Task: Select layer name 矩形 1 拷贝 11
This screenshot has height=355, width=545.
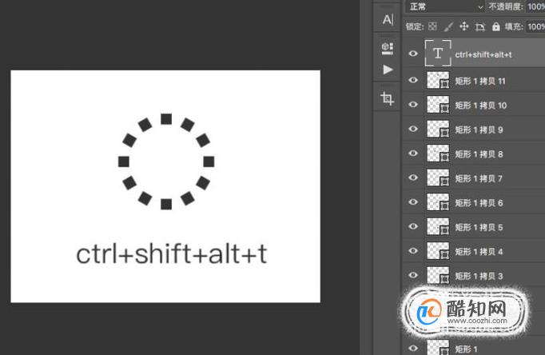Action: (x=480, y=81)
